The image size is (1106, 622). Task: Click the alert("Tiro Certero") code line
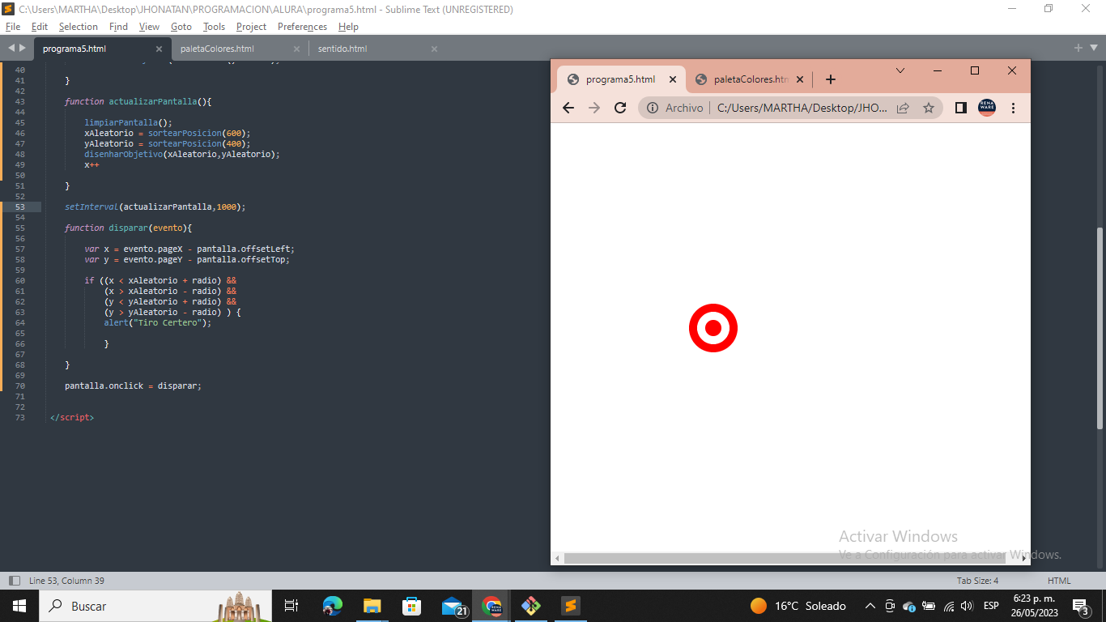point(157,322)
